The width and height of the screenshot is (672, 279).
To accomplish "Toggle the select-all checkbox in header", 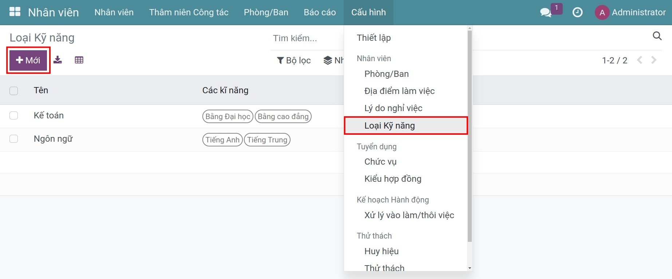I will click(x=14, y=91).
